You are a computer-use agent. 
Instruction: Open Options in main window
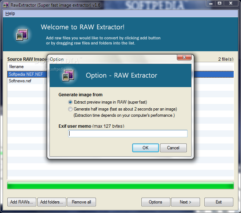click(156, 202)
